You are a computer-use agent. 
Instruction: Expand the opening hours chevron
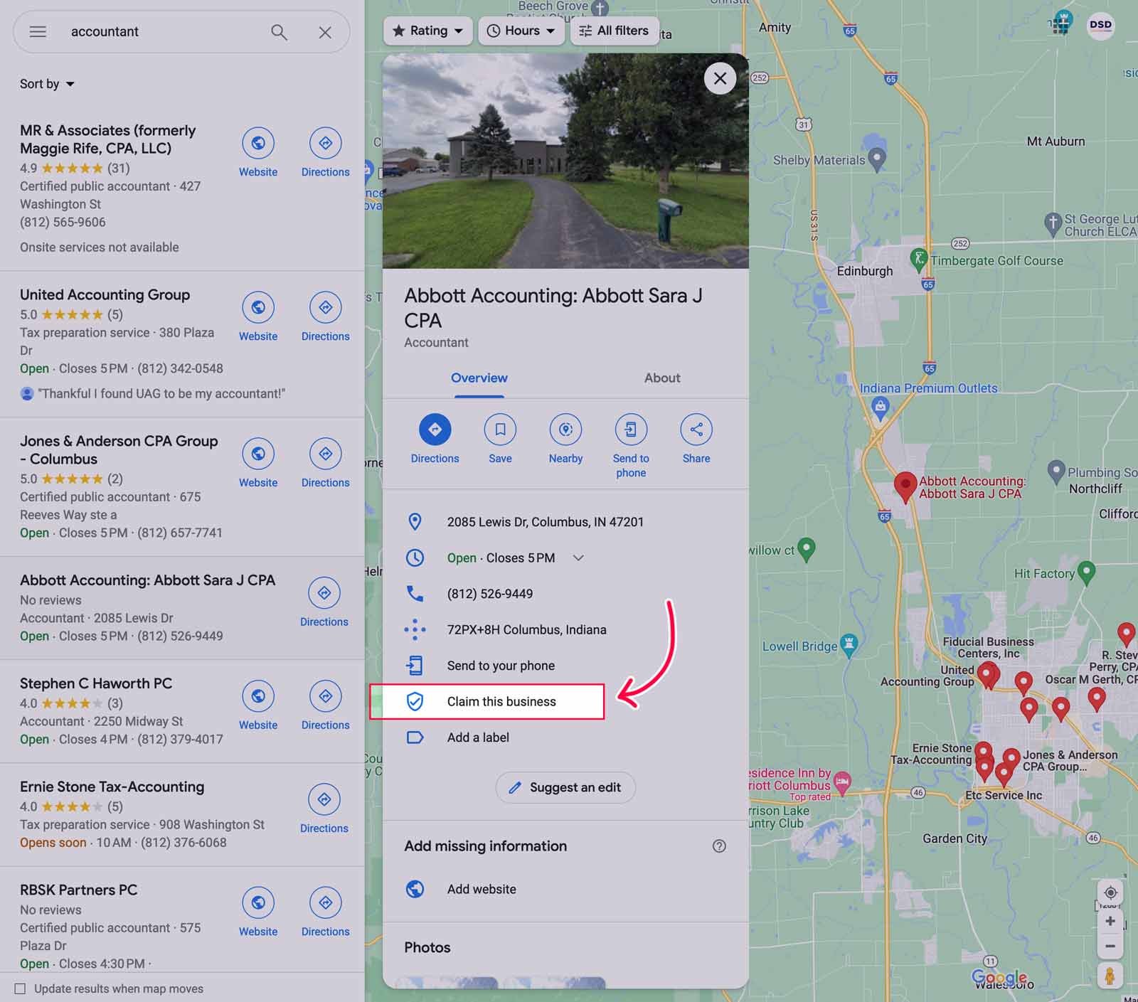point(578,558)
